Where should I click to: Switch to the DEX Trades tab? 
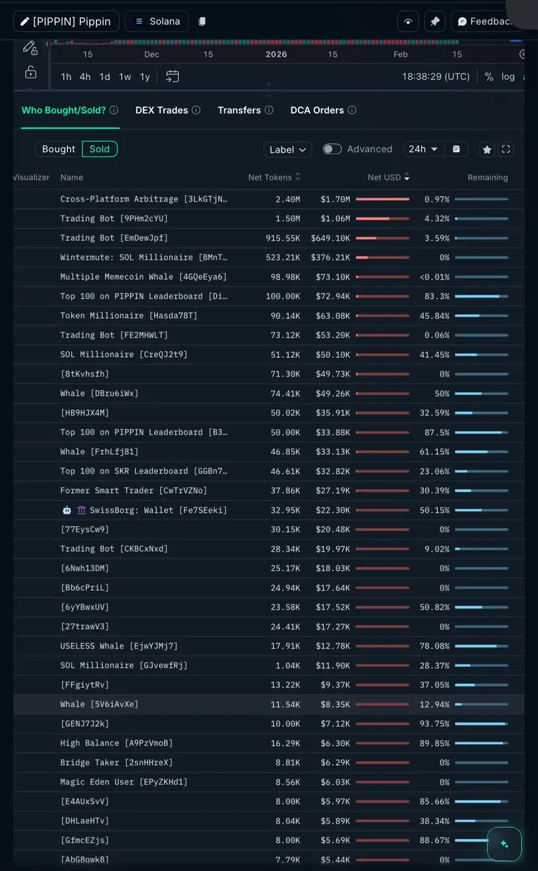[x=162, y=110]
